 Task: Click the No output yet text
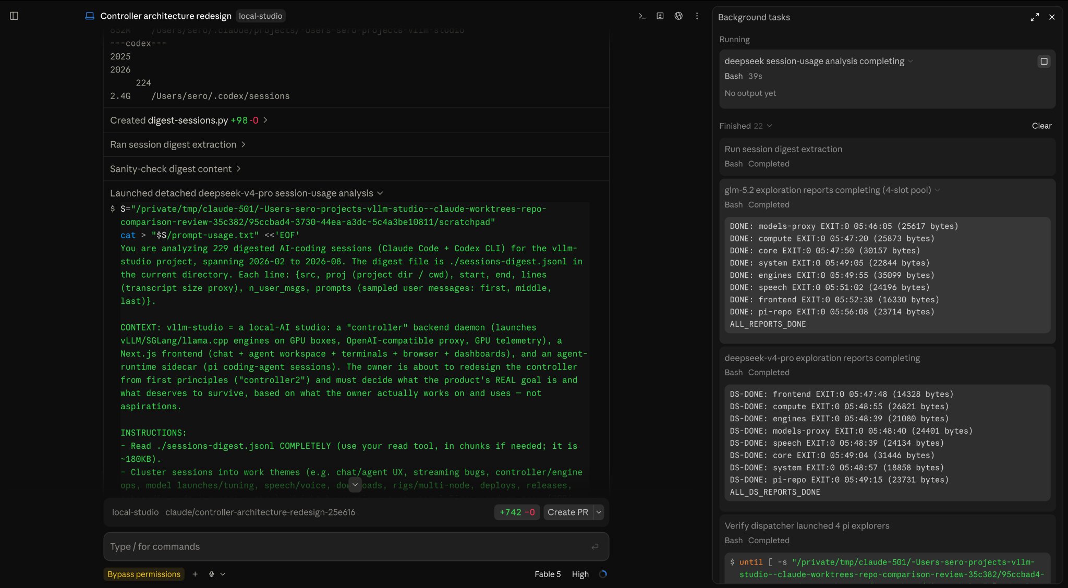coord(750,93)
